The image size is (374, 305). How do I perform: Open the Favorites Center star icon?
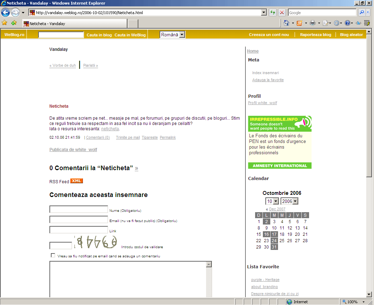(5, 23)
